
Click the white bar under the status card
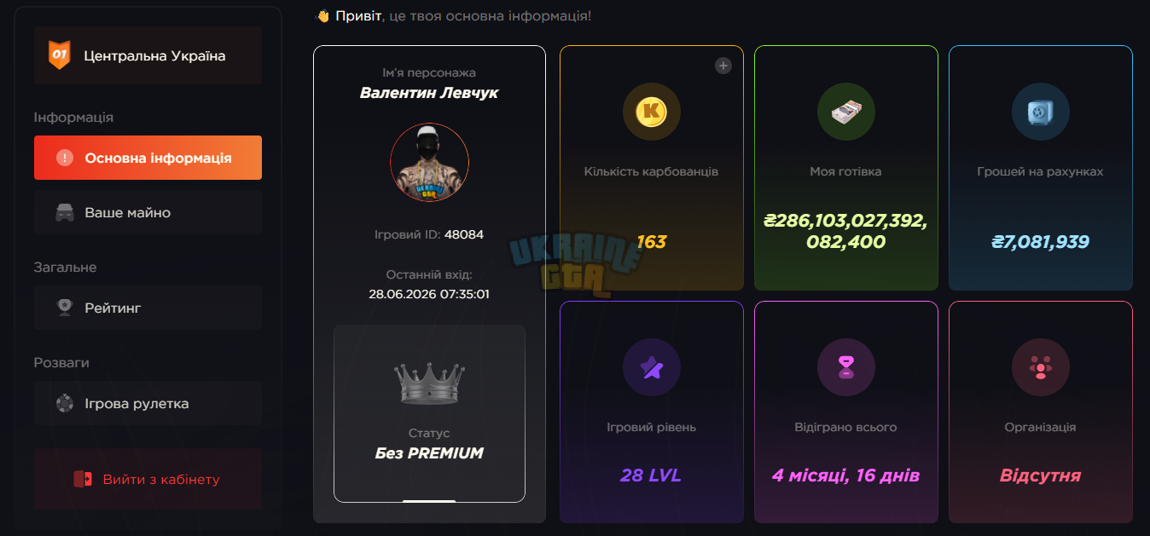(429, 501)
